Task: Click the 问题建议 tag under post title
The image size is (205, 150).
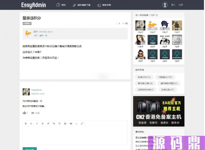Action: pos(27,24)
